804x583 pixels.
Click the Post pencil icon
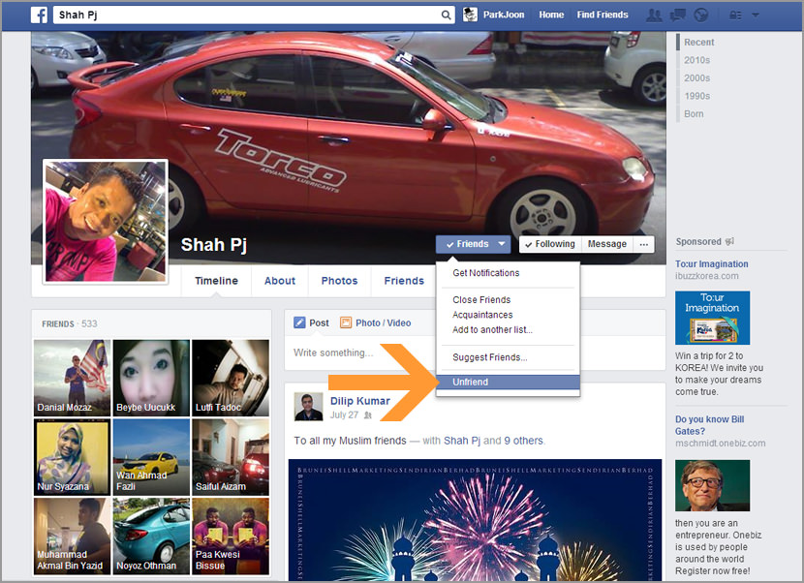[300, 322]
